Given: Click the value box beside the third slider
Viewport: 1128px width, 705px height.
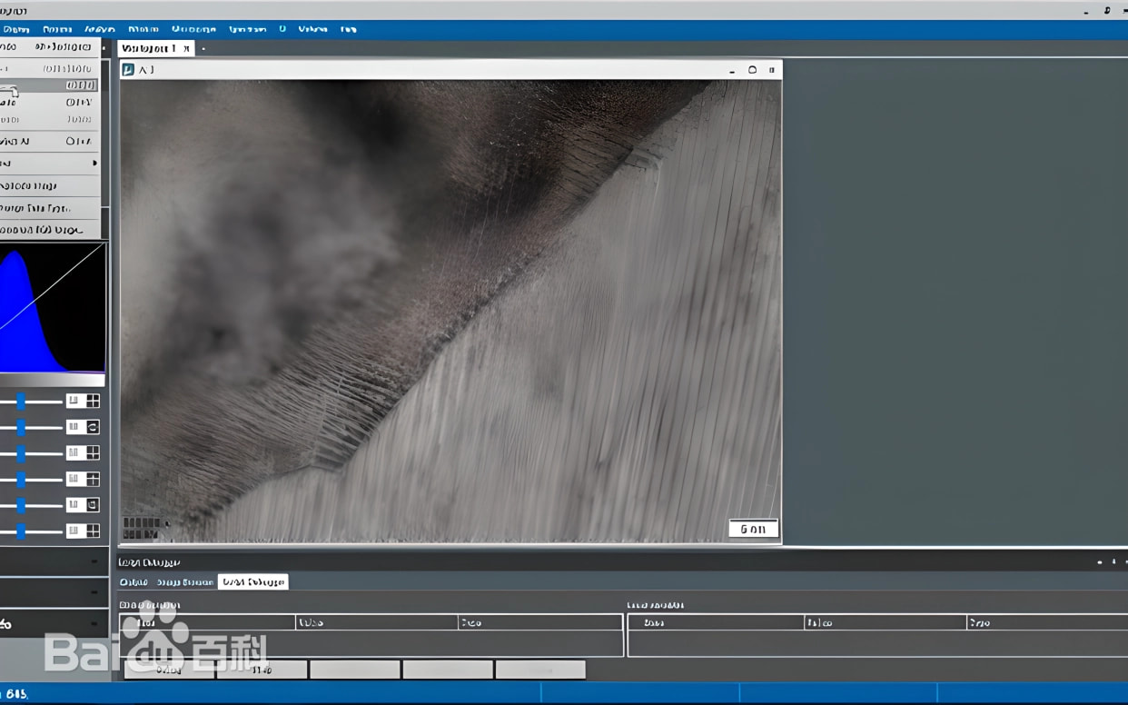Looking at the screenshot, I should [x=74, y=452].
